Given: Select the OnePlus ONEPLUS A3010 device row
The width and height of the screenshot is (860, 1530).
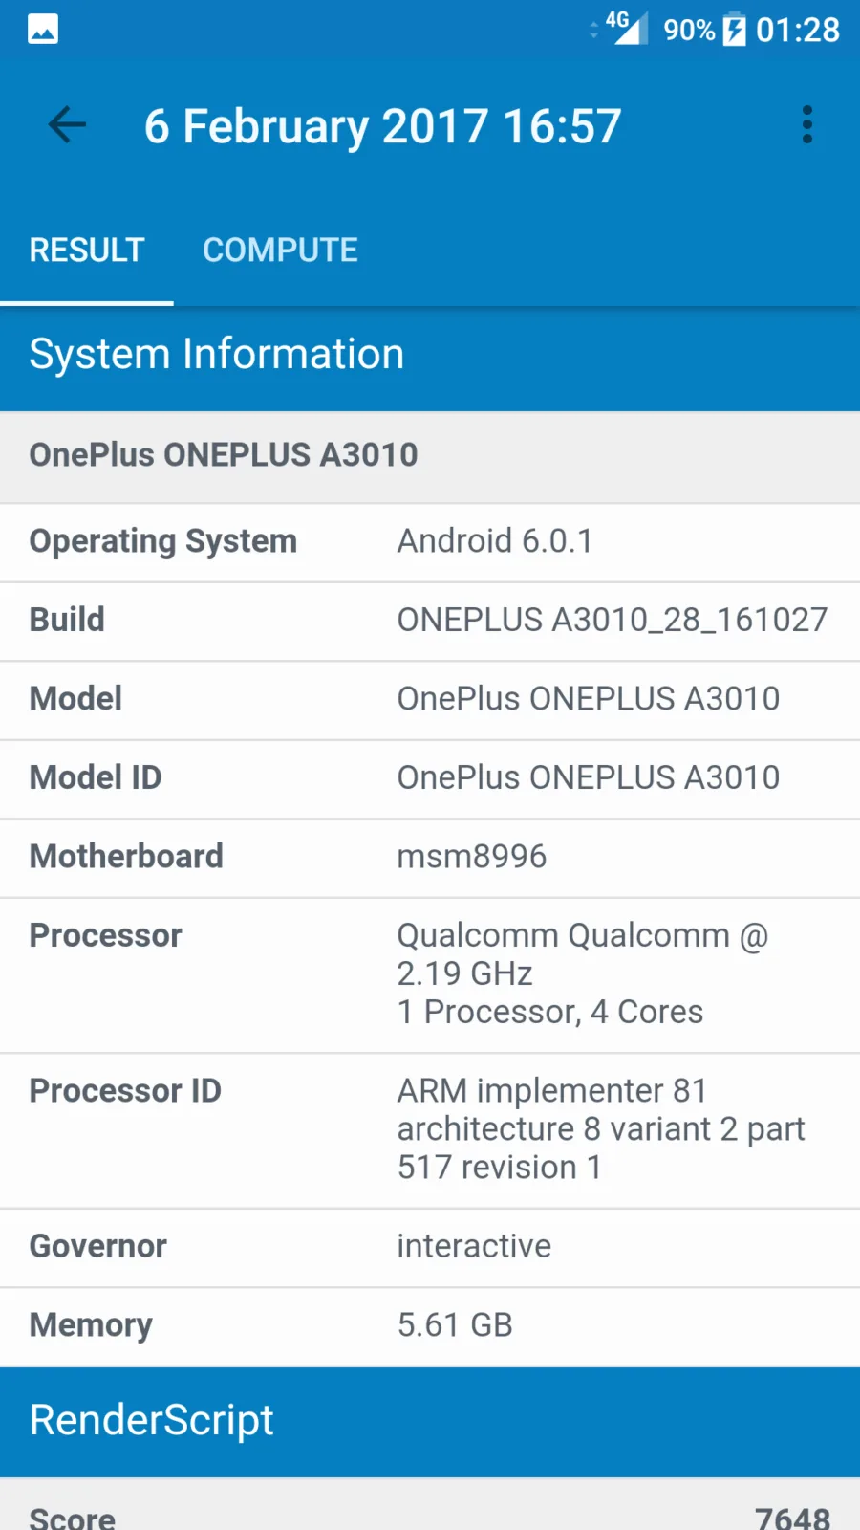Looking at the screenshot, I should coord(430,455).
